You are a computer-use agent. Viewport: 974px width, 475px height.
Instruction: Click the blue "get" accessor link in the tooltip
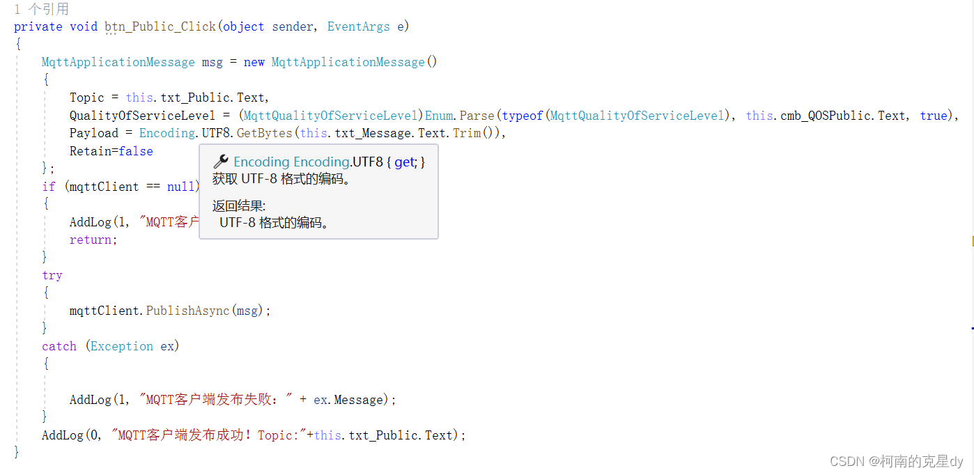point(405,162)
